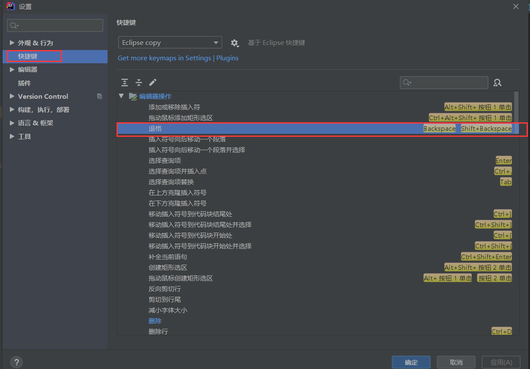The width and height of the screenshot is (530, 369).
Task: Click the shortcut search field
Action: pyautogui.click(x=444, y=82)
